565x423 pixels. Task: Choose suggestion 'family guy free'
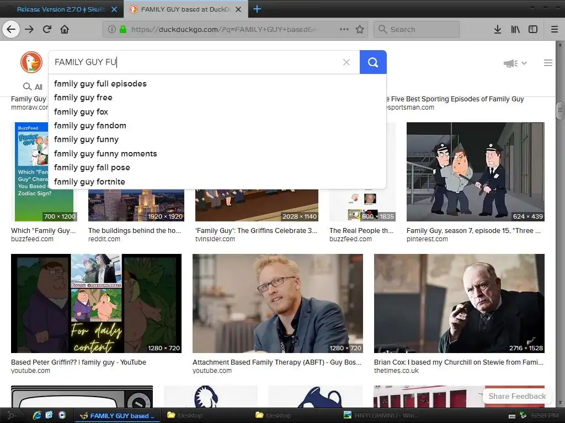coord(217,97)
